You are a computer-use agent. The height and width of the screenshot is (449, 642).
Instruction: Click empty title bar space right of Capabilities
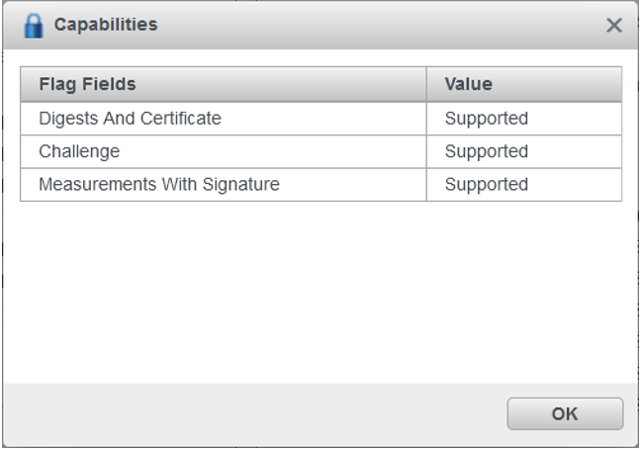point(376,25)
